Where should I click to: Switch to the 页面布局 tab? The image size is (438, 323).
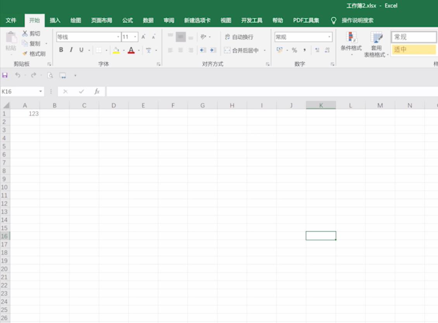(102, 21)
